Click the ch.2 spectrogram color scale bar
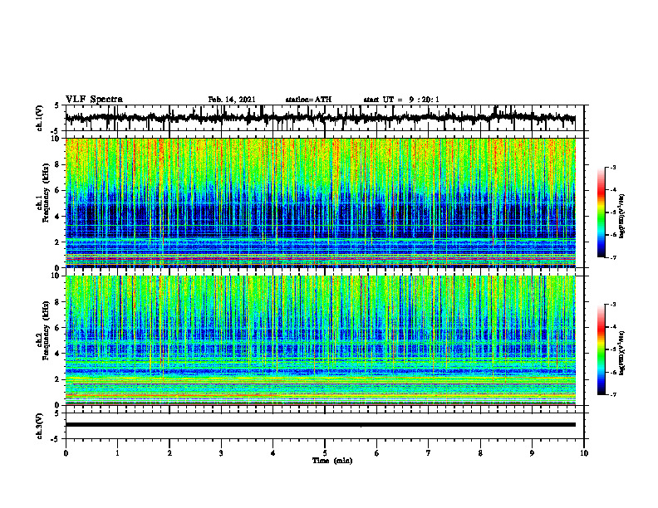Screen dimensions: 658x508 602,349
